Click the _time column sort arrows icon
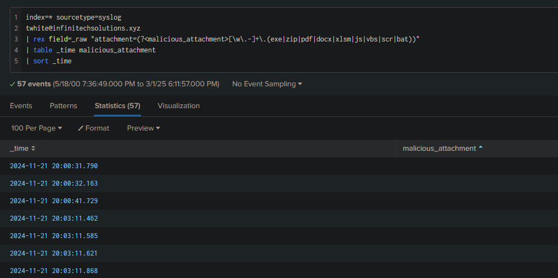558x278 pixels. point(33,149)
